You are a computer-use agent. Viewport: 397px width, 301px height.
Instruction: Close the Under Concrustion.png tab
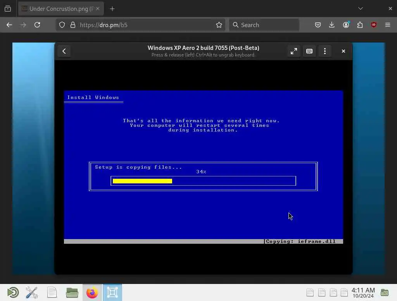click(98, 9)
